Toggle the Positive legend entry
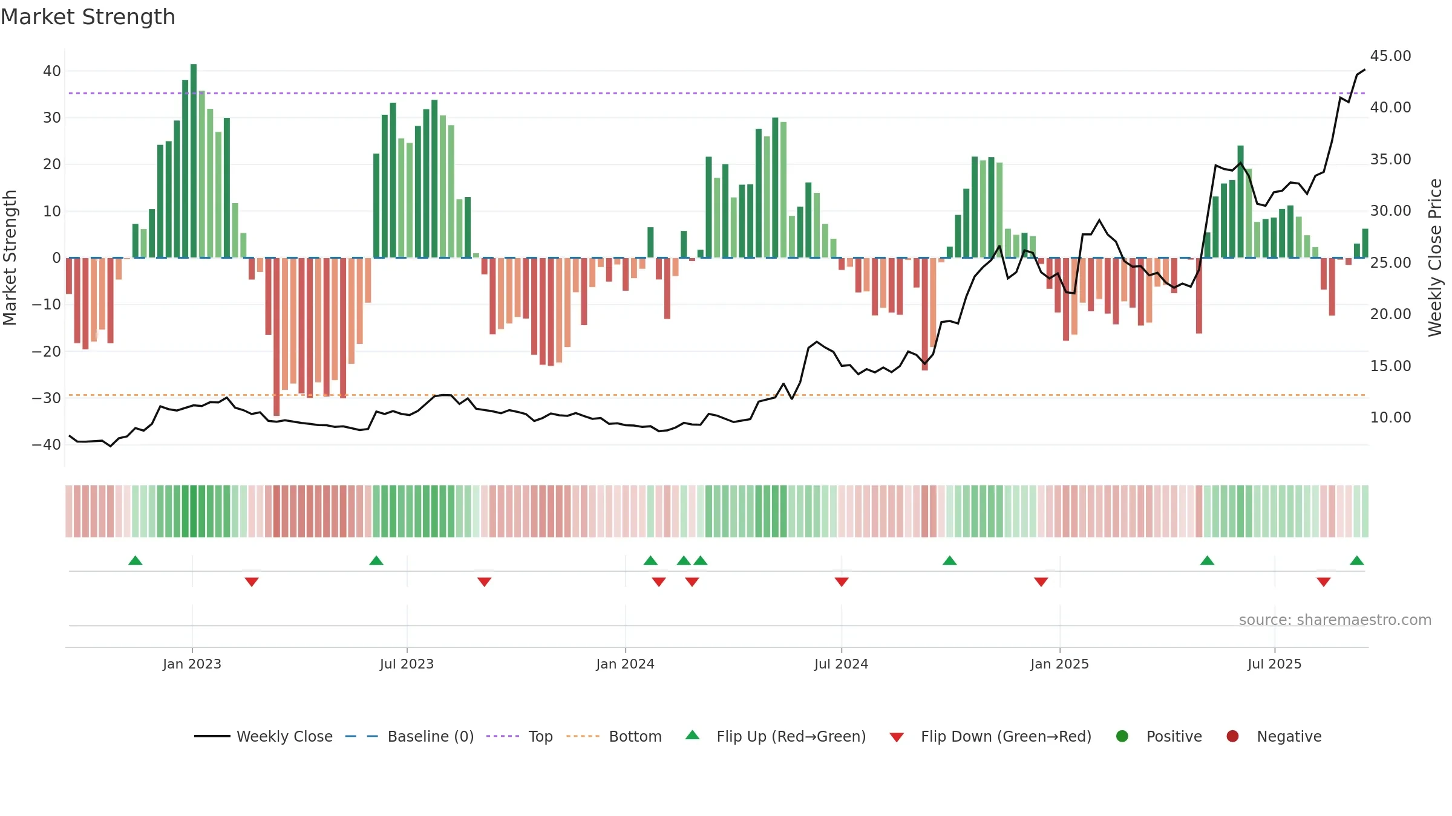The height and width of the screenshot is (816, 1452). click(x=1159, y=736)
